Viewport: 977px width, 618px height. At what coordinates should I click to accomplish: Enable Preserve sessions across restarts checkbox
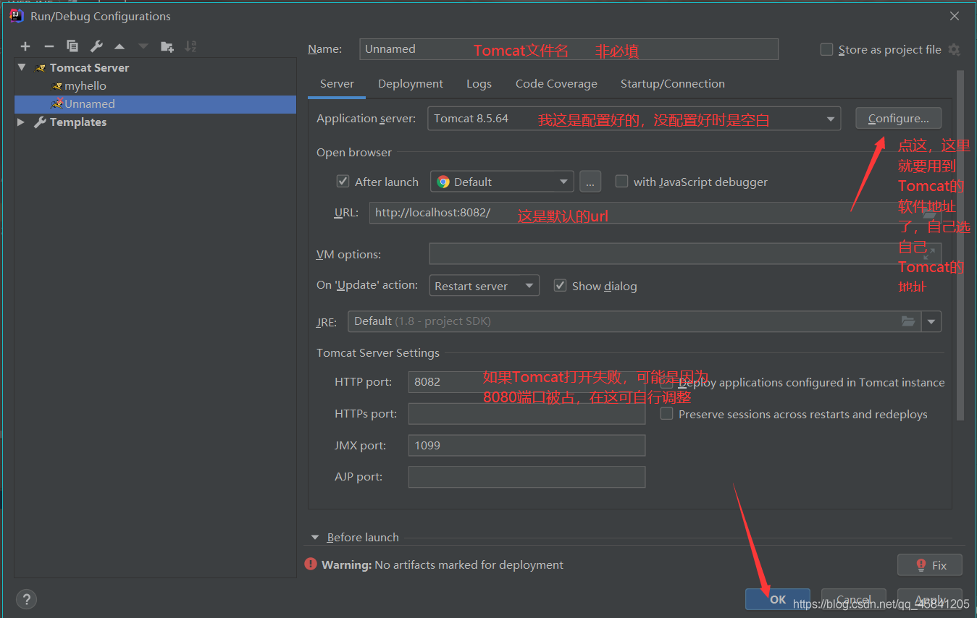coord(666,414)
